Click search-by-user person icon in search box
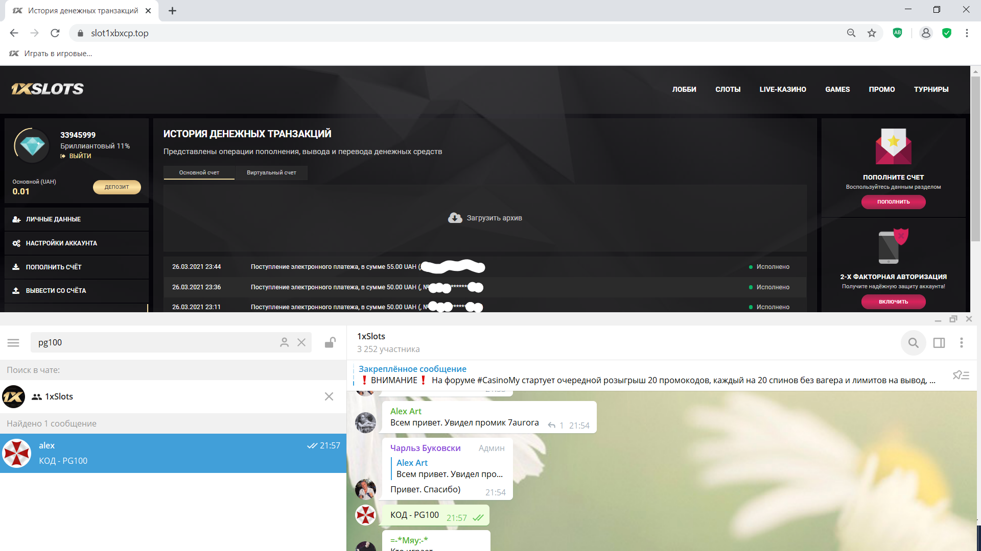 point(284,343)
